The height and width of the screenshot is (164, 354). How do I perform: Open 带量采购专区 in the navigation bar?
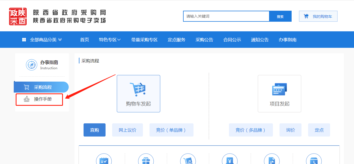[x=144, y=40]
